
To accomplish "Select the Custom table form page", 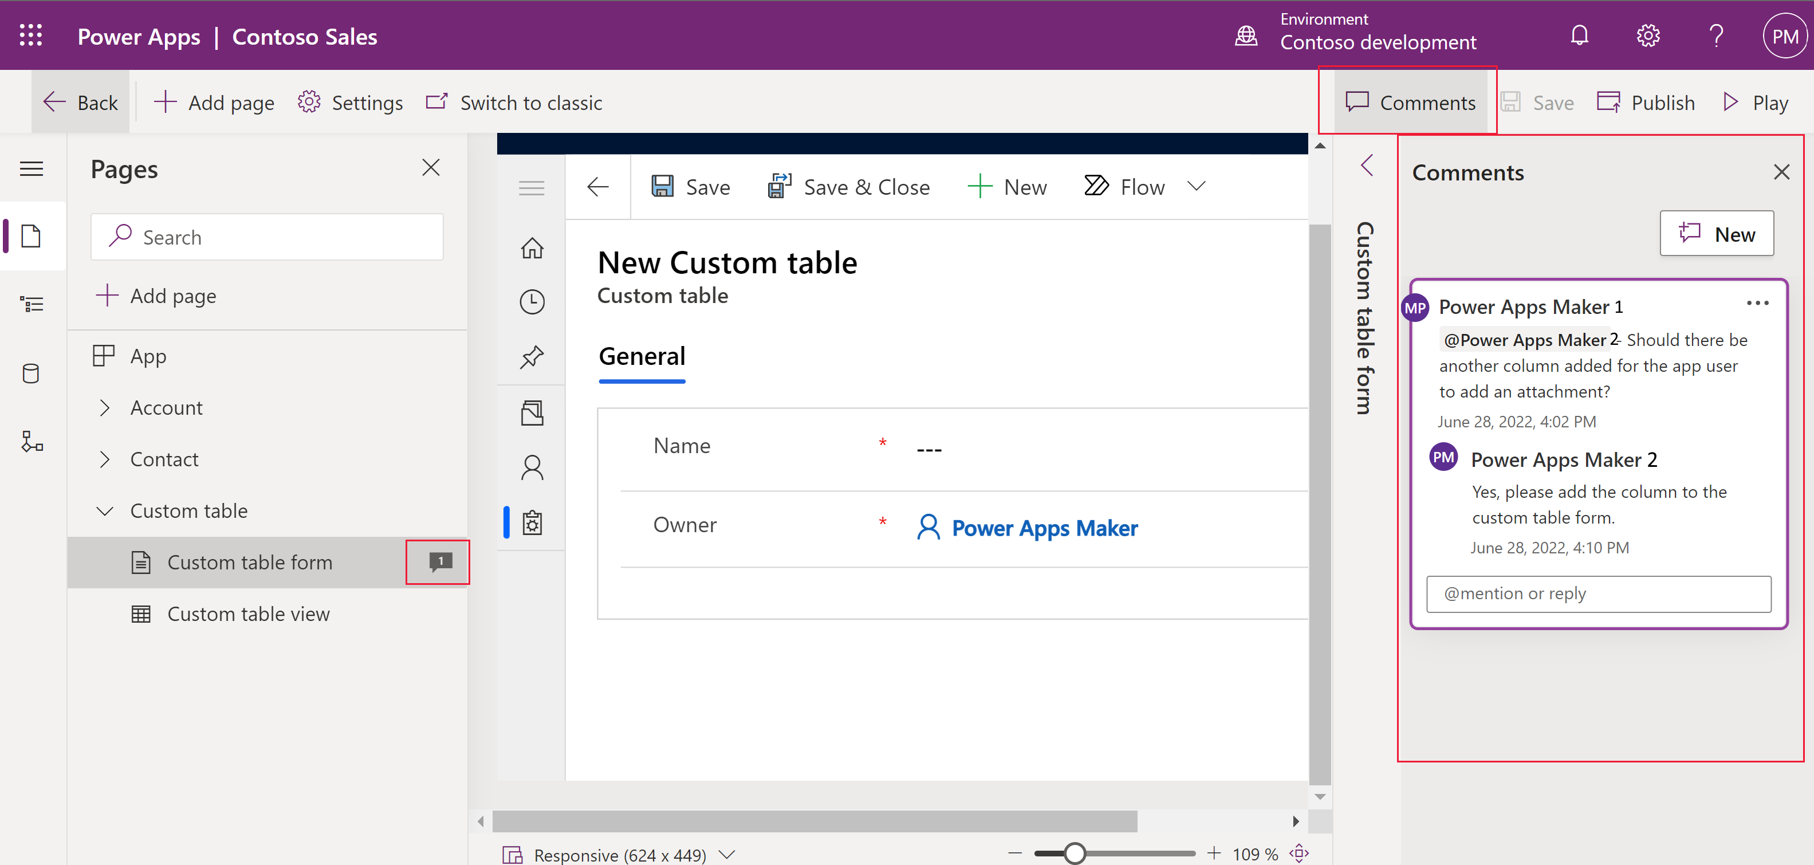I will click(247, 563).
